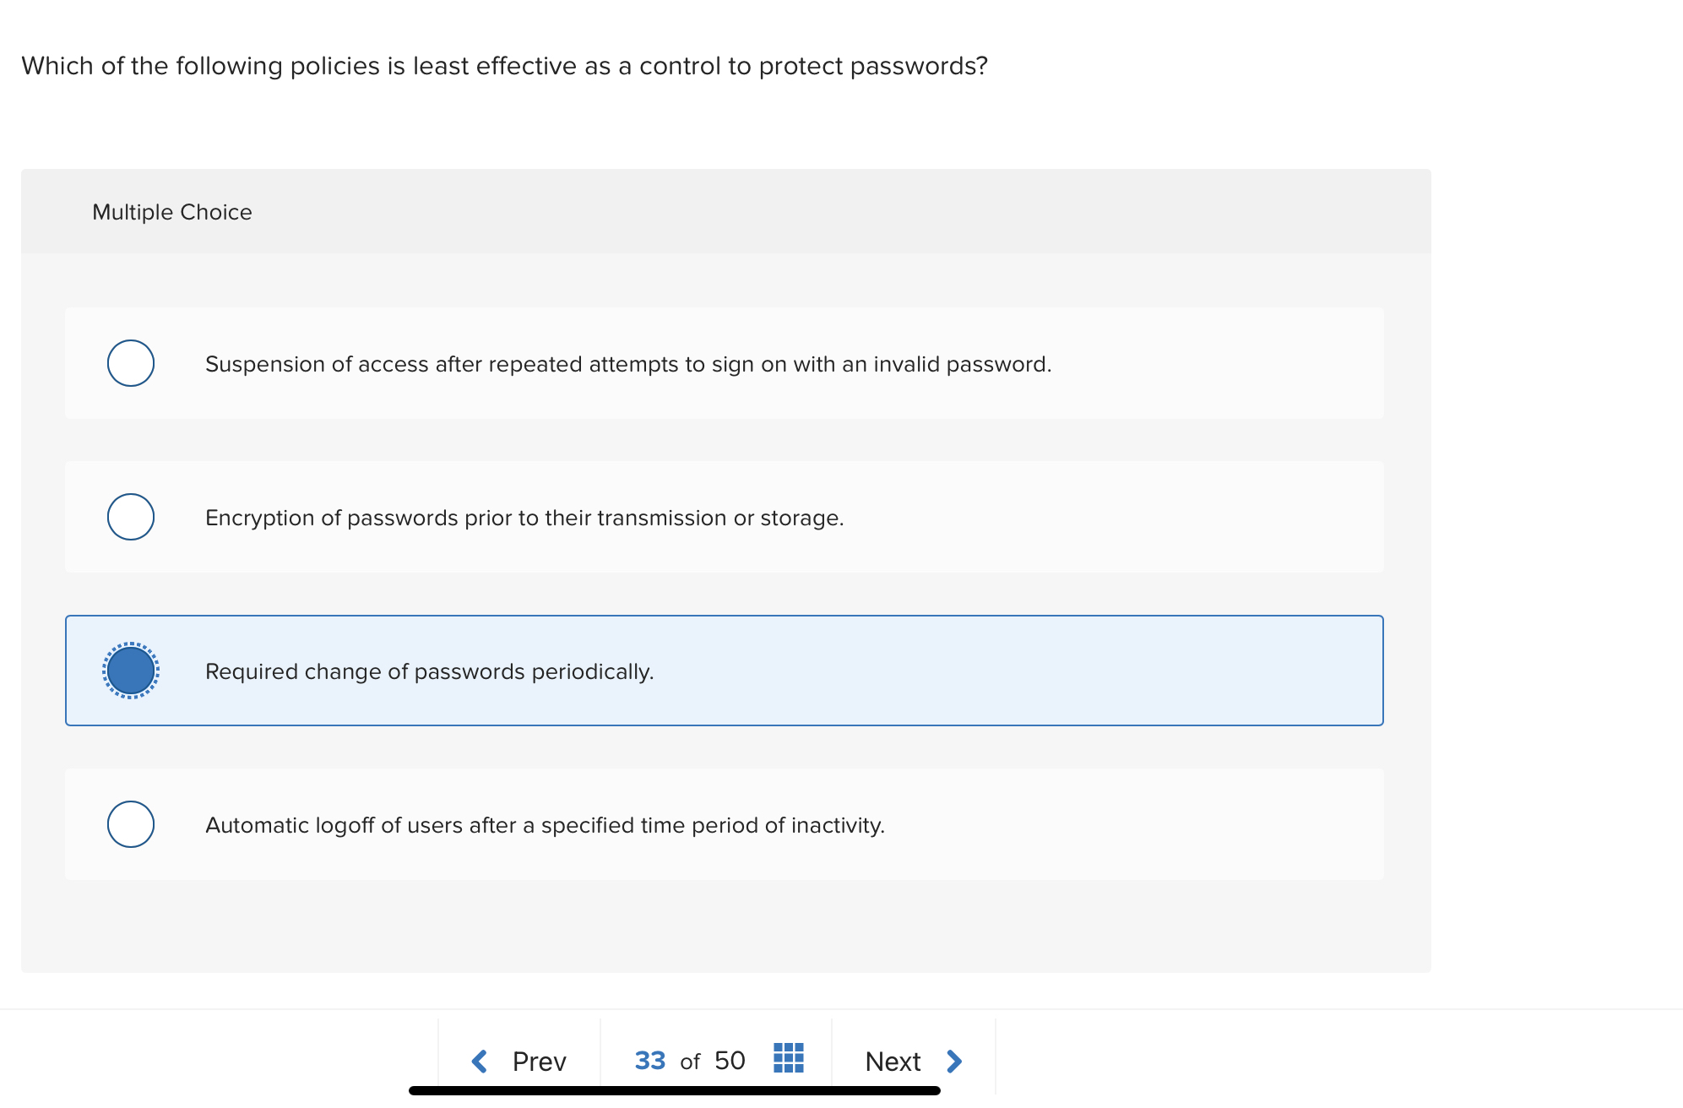Choose the Automatic logoff radio button
Image resolution: width=1683 pixels, height=1108 pixels.
[x=131, y=824]
